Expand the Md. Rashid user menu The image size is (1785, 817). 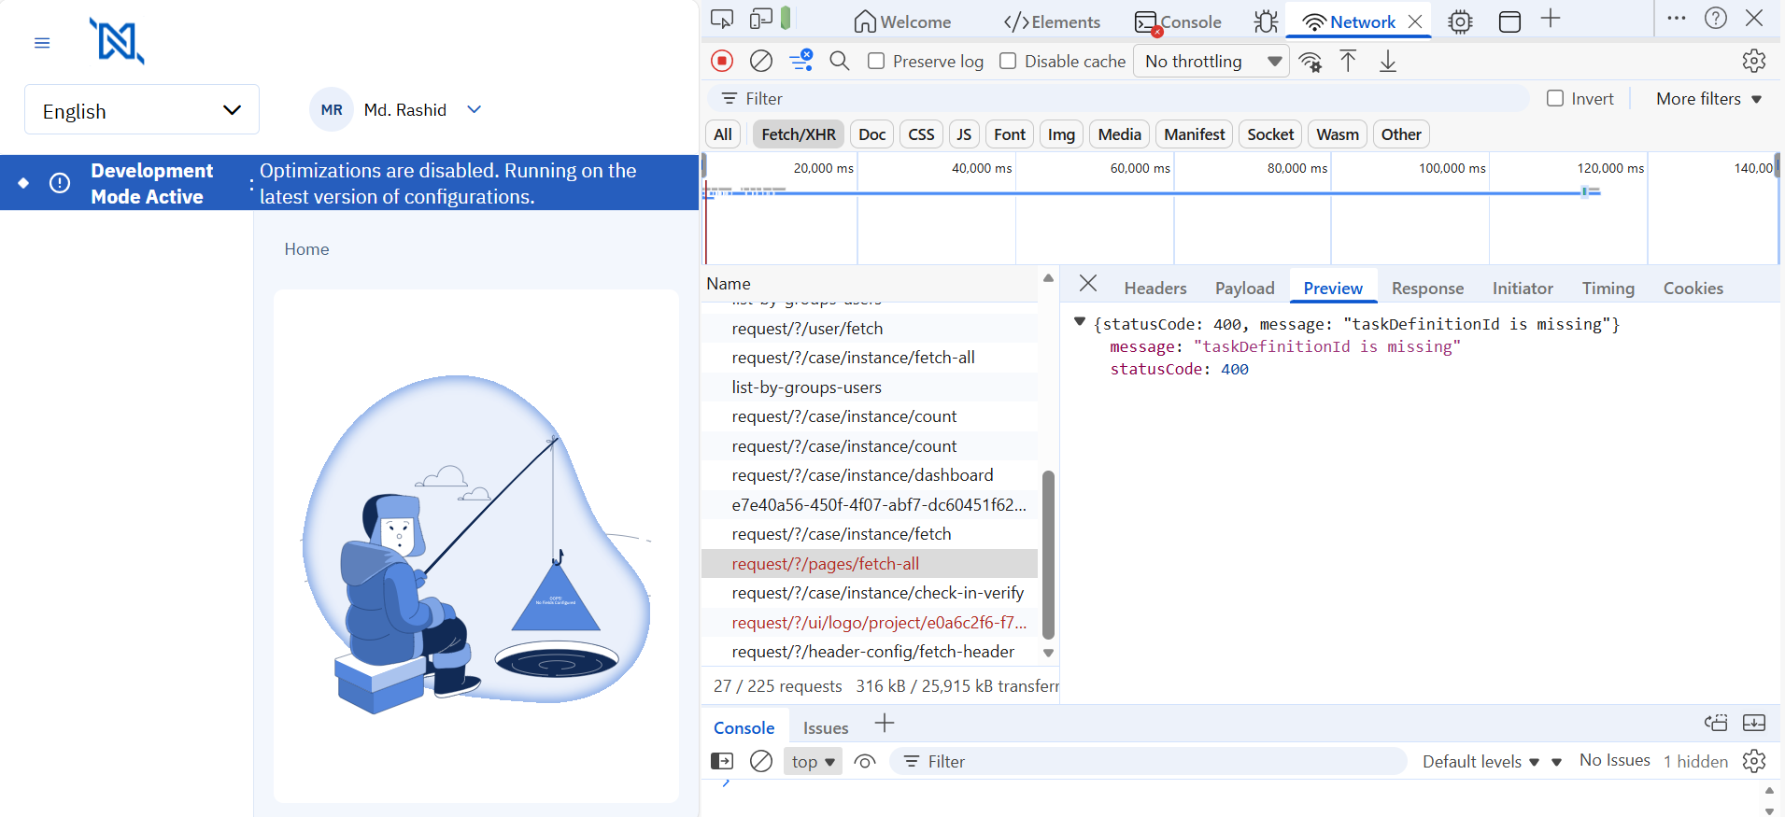[x=475, y=109]
